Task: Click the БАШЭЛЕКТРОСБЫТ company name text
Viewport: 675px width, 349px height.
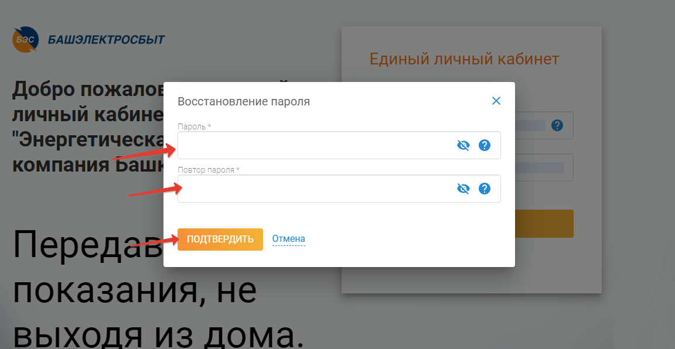Action: point(106,40)
